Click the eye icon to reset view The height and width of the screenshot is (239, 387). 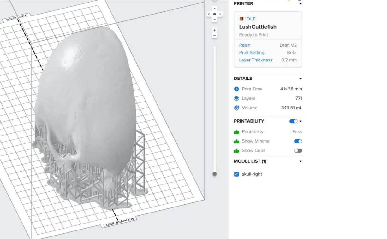click(x=215, y=14)
